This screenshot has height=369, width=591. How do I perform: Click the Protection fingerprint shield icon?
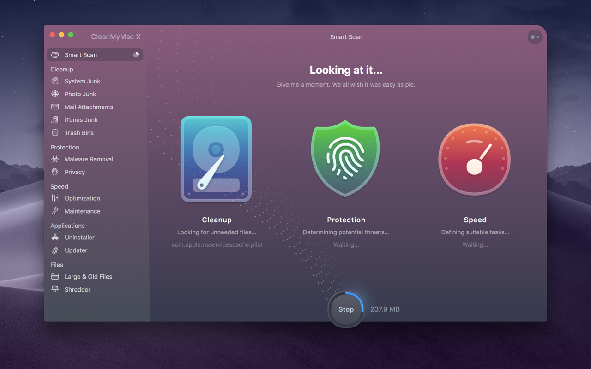tap(345, 158)
